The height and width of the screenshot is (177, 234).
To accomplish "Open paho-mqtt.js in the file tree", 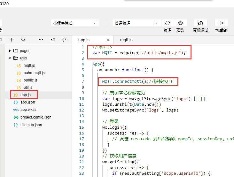I will coord(34,73).
